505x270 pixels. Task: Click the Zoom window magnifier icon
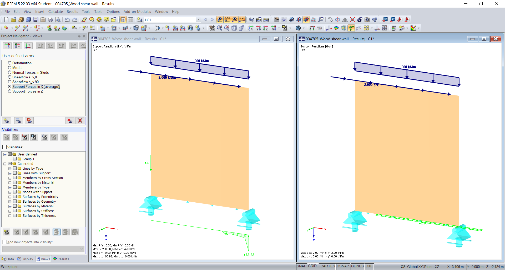pyautogui.click(x=219, y=28)
